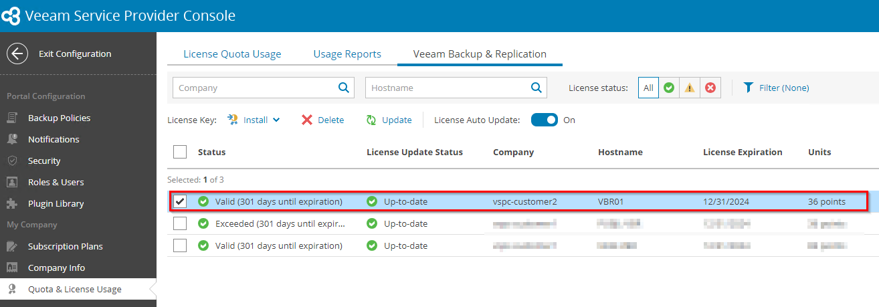
Task: Open the Install dropdown arrow
Action: (276, 120)
